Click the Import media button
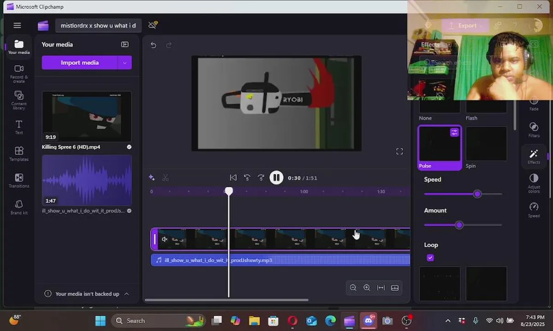553x331 pixels. tap(80, 63)
